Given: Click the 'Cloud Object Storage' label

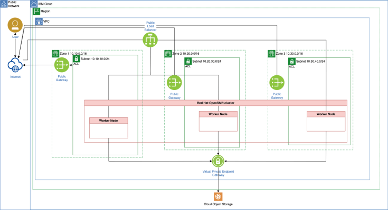Looking at the screenshot, I should pyautogui.click(x=218, y=204).
